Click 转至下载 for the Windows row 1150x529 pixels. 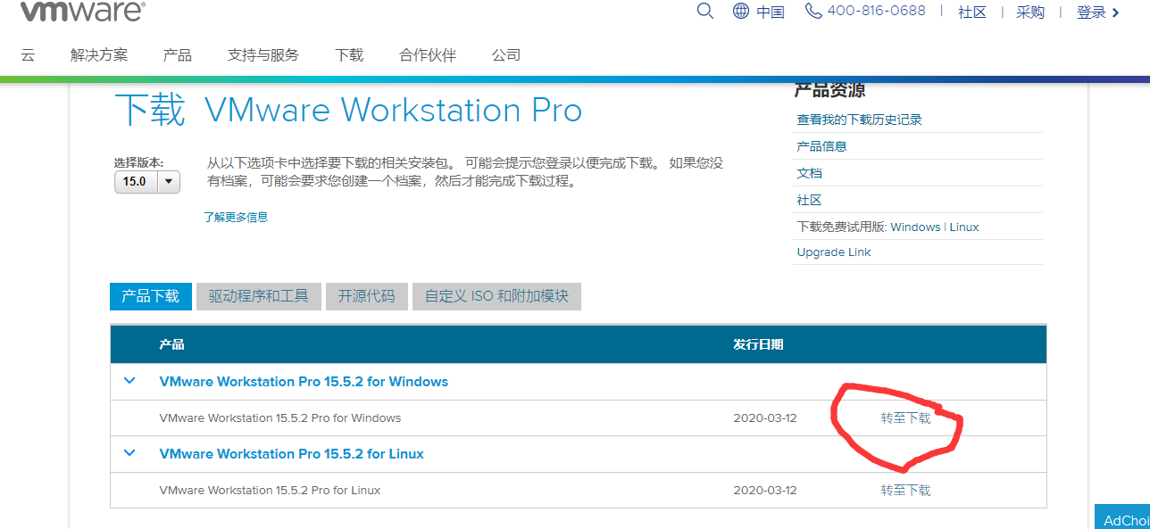[x=905, y=418]
